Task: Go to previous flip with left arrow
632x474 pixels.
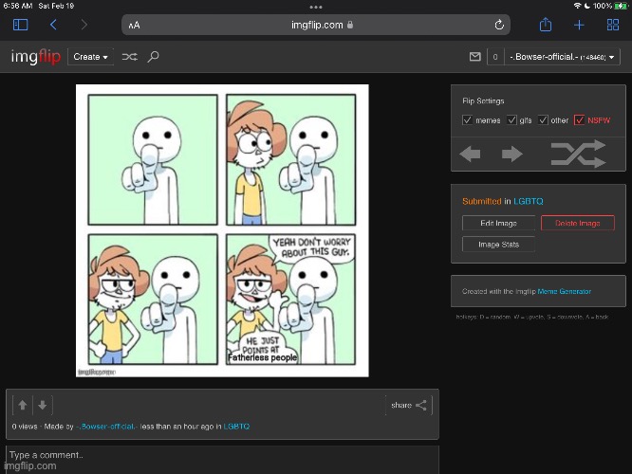Action: [x=470, y=154]
